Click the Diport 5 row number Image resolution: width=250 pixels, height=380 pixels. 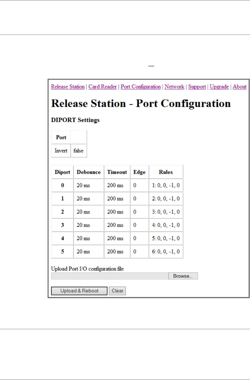[62, 251]
